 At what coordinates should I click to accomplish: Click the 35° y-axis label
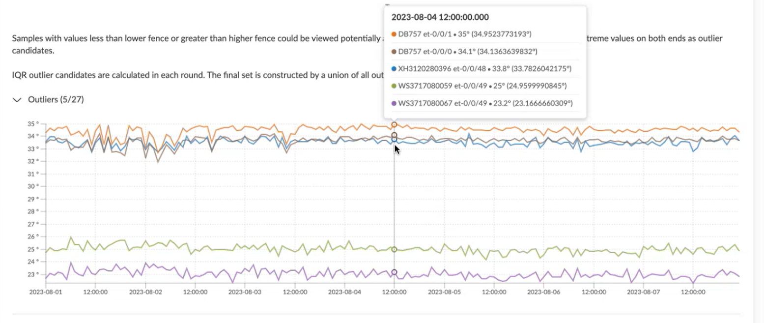pos(33,123)
